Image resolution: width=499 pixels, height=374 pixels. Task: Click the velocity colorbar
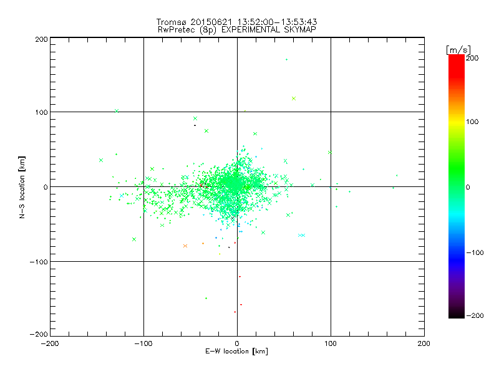[457, 186]
